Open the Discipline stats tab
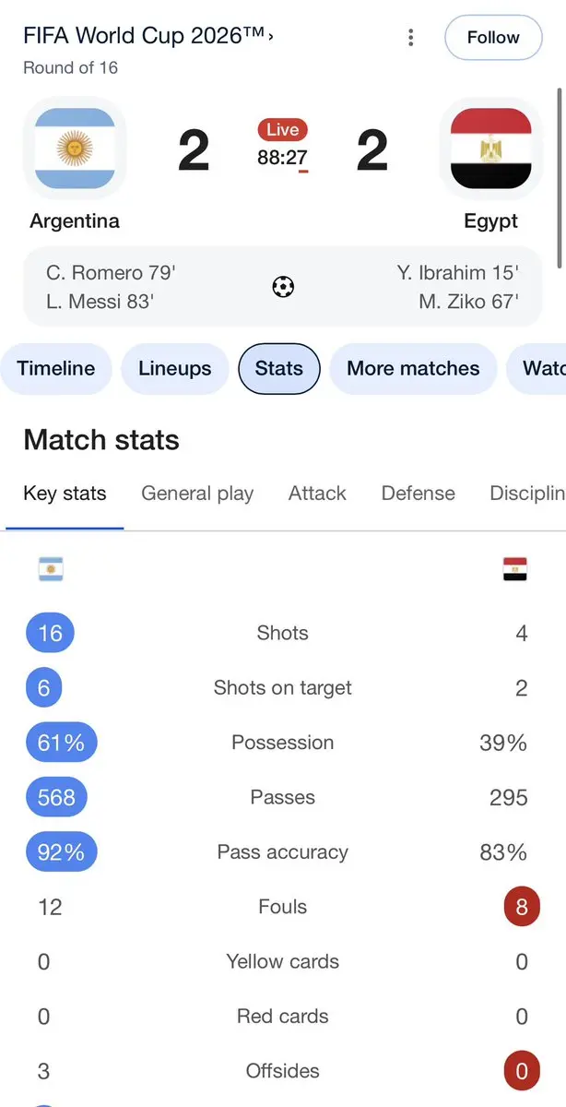The image size is (566, 1107). [x=528, y=494]
